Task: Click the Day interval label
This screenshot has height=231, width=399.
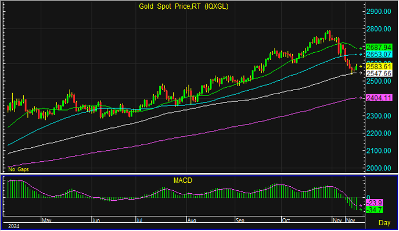Action: pyautogui.click(x=384, y=223)
